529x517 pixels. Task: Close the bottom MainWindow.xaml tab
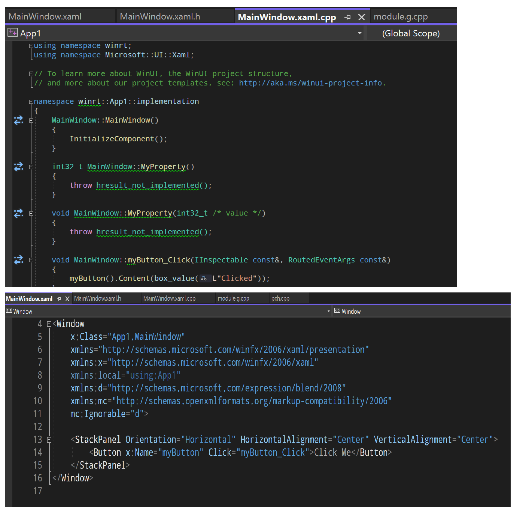coord(67,299)
